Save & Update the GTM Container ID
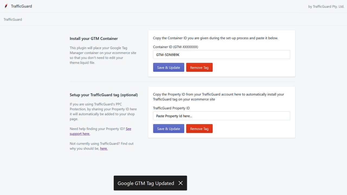 click(169, 67)
